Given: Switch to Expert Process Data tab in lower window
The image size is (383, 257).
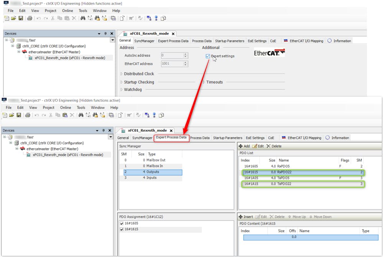Looking at the screenshot, I should 171,138.
